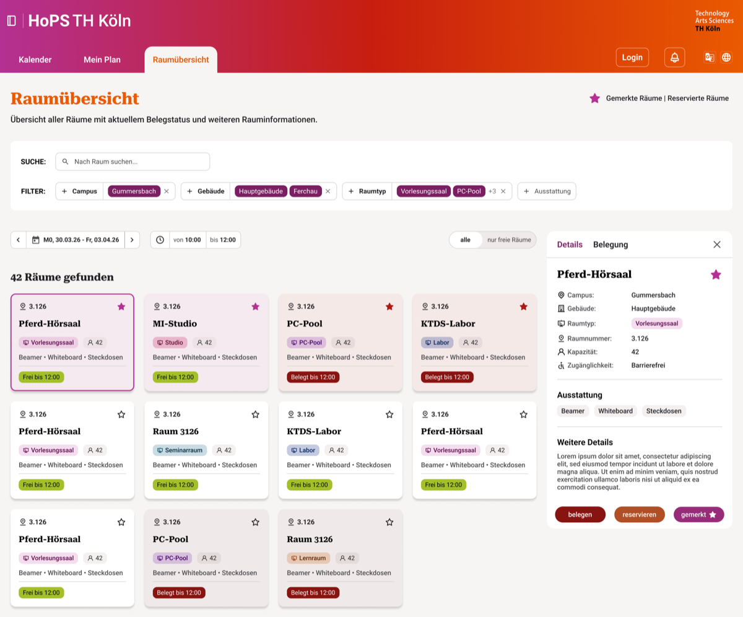
Task: Unstar the KTDS-Labor occupied room card
Action: [523, 307]
